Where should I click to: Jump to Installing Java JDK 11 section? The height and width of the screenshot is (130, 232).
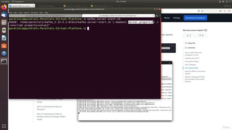coord(192,58)
